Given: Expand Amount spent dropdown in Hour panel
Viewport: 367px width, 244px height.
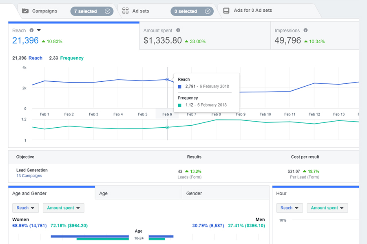Looking at the screenshot, I should tap(327, 208).
